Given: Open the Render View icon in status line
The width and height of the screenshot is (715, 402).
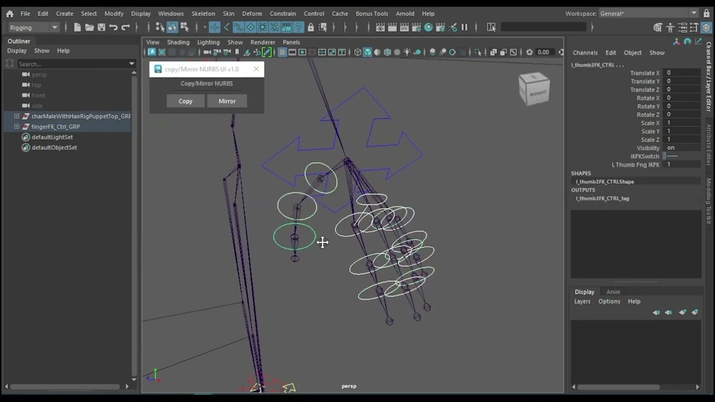Looking at the screenshot, I should (380, 27).
